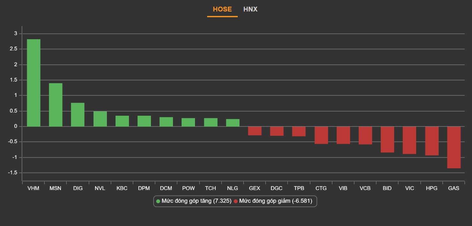472x226 pixels.
Task: Select the green NLG bar
Action: point(233,123)
